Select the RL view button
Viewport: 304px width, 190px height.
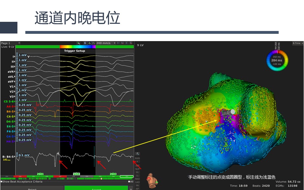point(137,172)
